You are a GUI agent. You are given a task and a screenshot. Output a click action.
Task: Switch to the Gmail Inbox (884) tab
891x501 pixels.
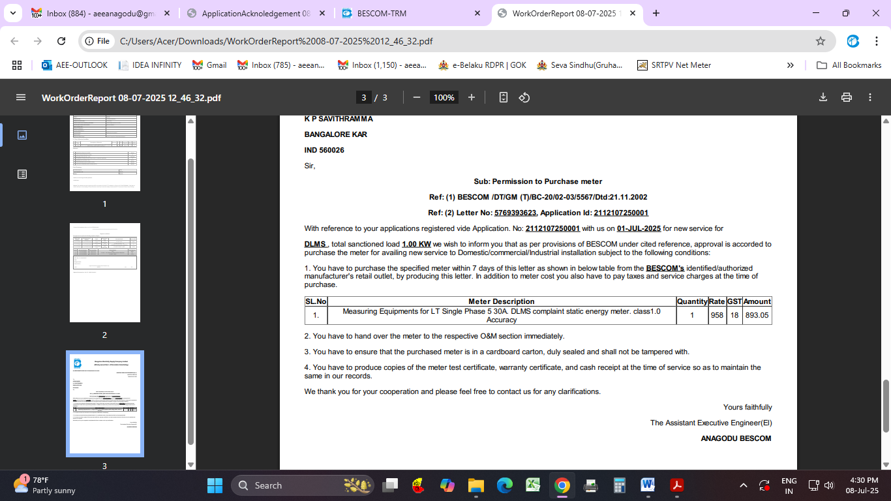(x=100, y=13)
